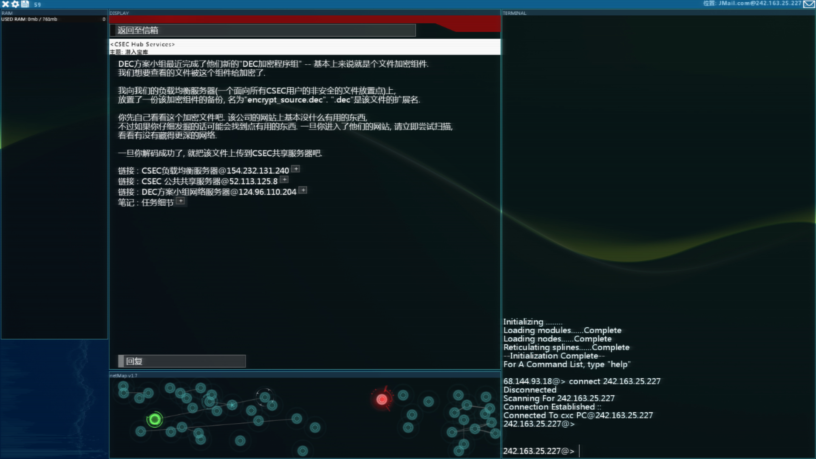
Task: Click the save floppy disk icon
Action: tap(25, 4)
